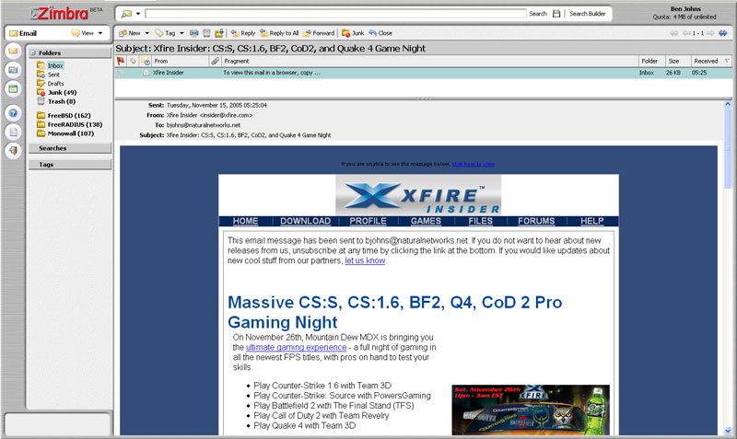
Task: Click the Email tab in the app chooser
Action: pos(24,33)
